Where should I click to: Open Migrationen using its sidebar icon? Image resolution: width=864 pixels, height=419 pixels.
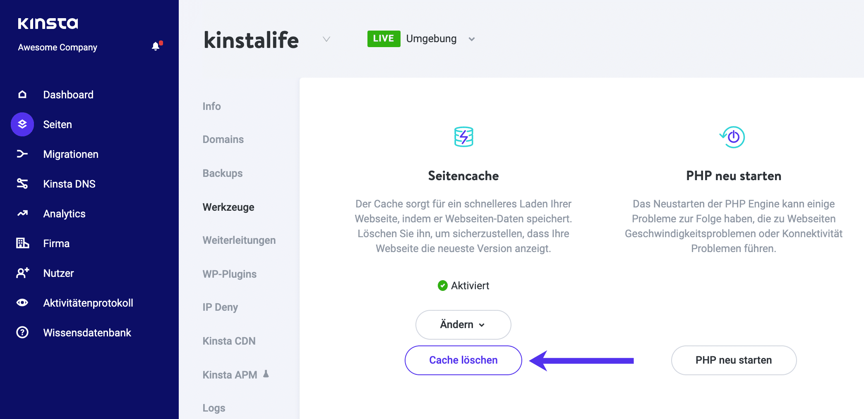tap(22, 154)
